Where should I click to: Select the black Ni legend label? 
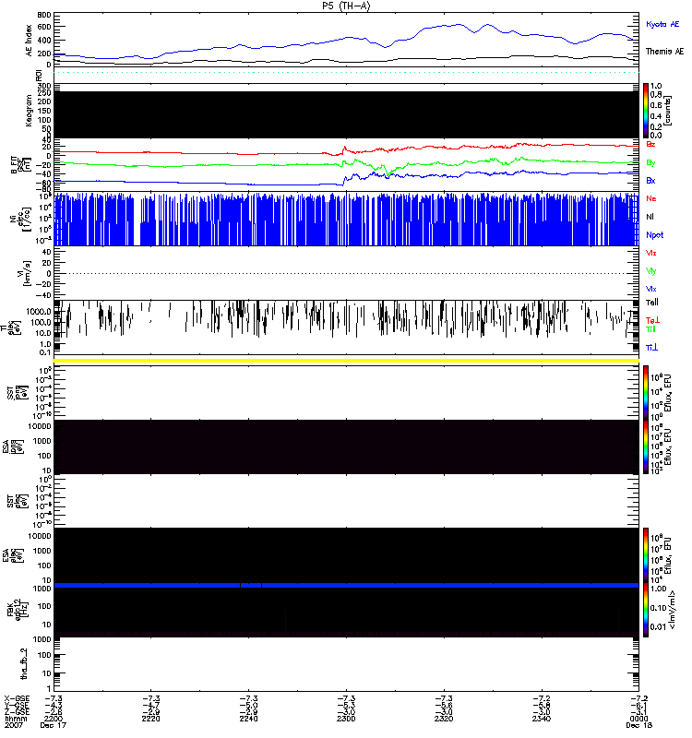coord(650,217)
